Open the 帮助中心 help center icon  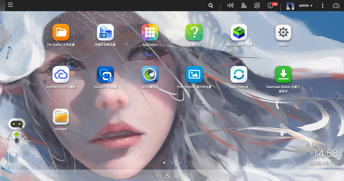pos(194,32)
